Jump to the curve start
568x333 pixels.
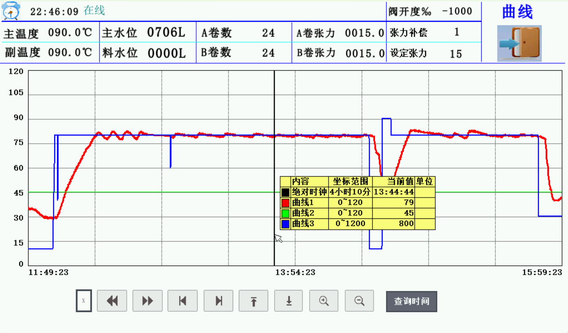[182, 301]
